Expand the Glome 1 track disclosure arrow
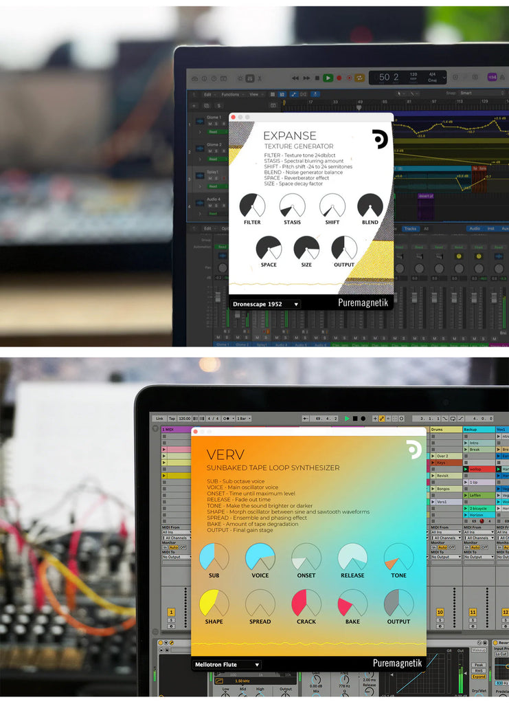The image size is (509, 704). pyautogui.click(x=200, y=132)
